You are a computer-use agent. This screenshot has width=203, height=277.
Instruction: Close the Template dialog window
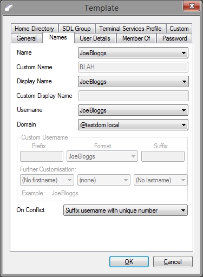[x=192, y=6]
